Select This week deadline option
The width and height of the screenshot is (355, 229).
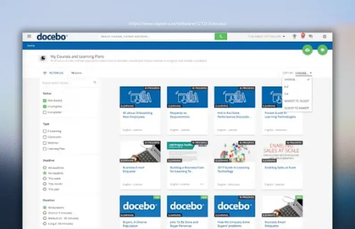45,178
